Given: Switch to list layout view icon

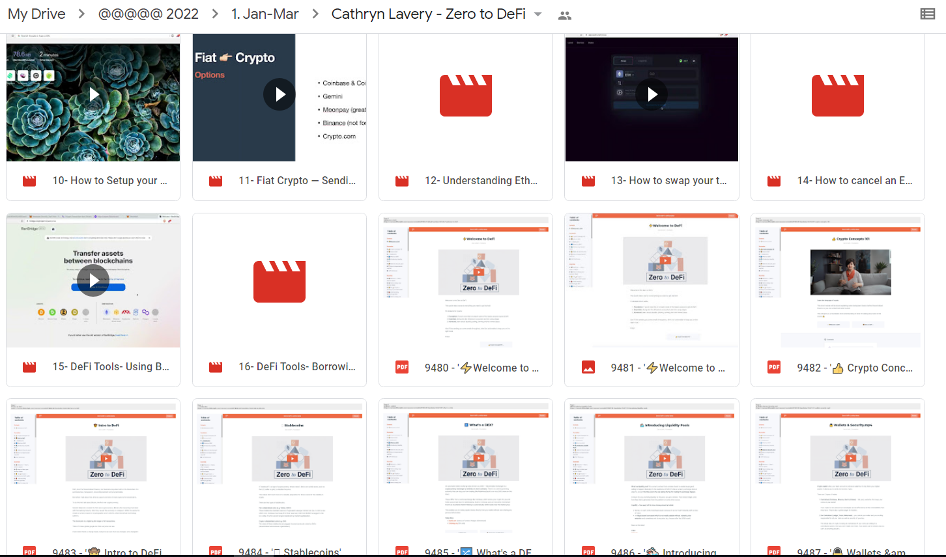Looking at the screenshot, I should pyautogui.click(x=928, y=14).
